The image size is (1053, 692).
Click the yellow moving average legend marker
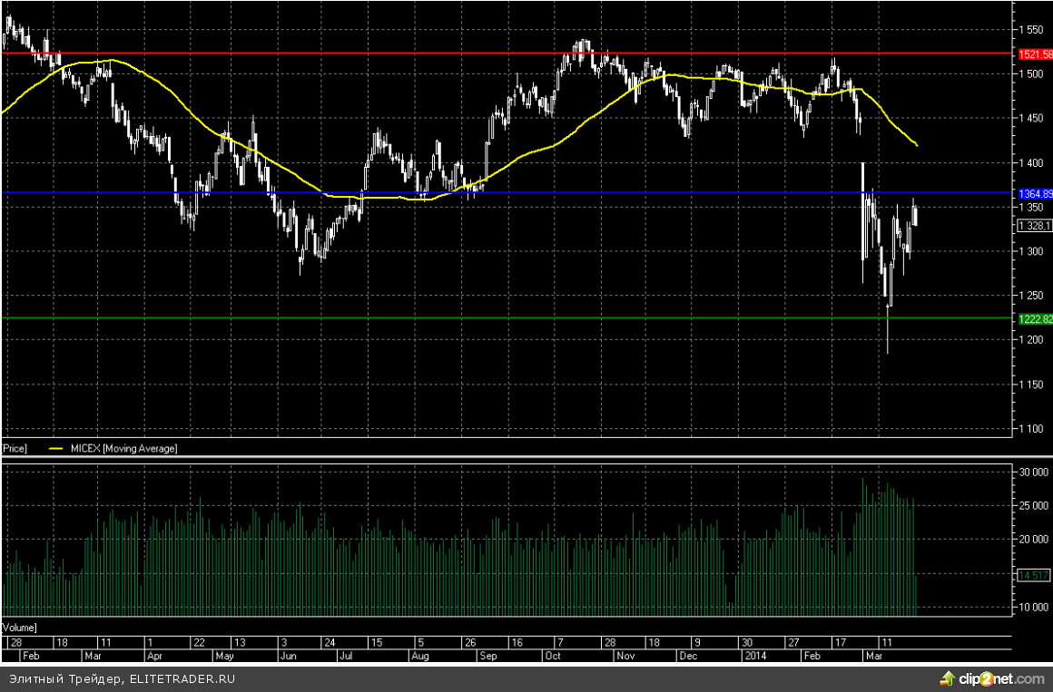point(56,448)
